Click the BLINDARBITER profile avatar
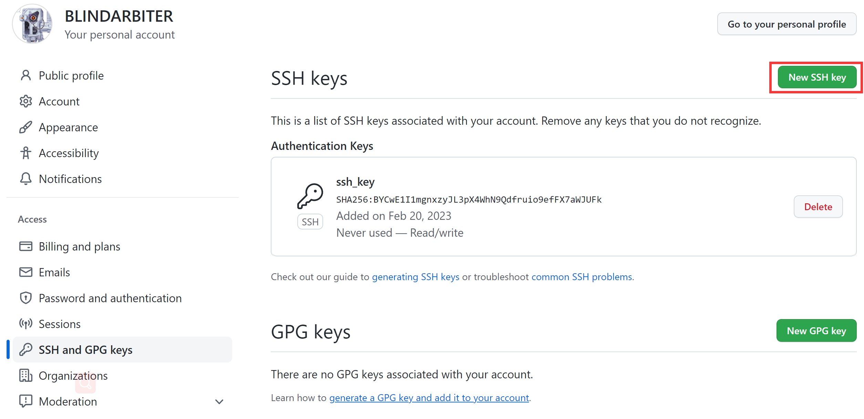Viewport: 864px width, 419px height. 32,24
